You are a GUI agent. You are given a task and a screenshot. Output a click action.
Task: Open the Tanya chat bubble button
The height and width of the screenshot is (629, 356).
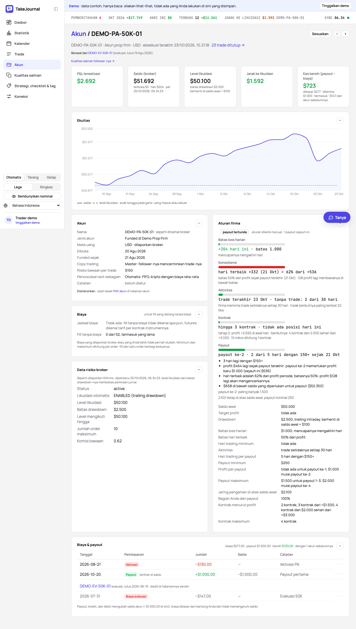[337, 218]
